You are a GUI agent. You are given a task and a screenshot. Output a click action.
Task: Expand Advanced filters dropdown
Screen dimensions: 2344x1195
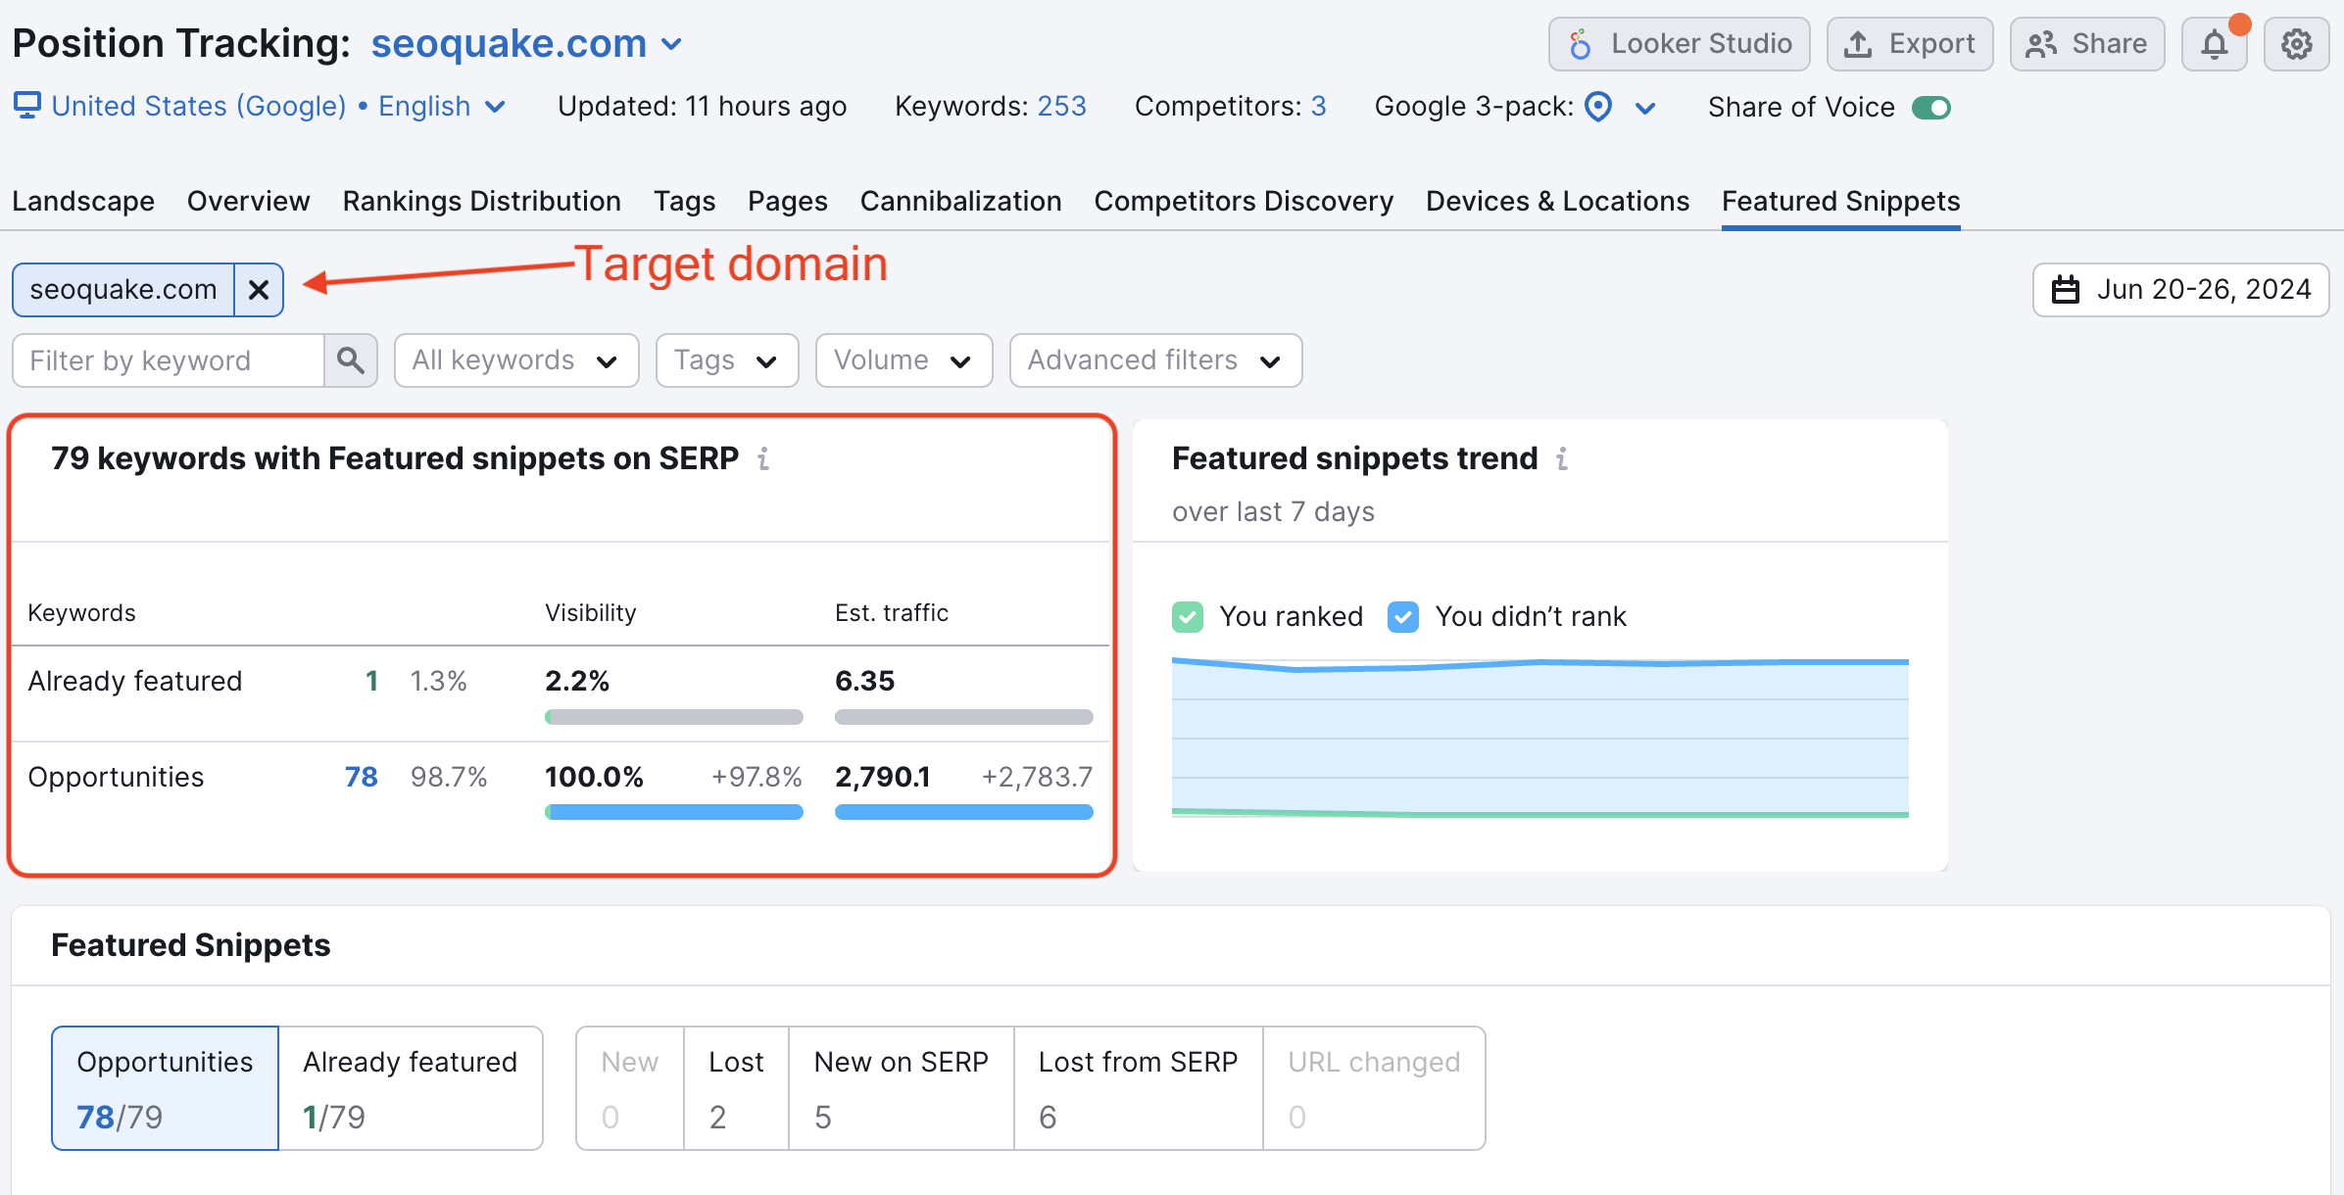pos(1155,360)
